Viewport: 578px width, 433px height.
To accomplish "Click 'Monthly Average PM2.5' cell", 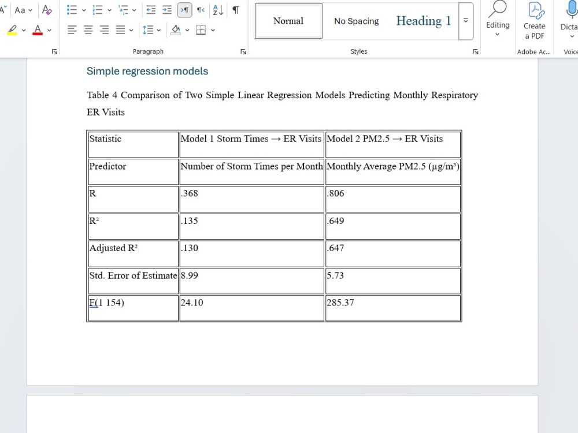I will click(x=393, y=172).
